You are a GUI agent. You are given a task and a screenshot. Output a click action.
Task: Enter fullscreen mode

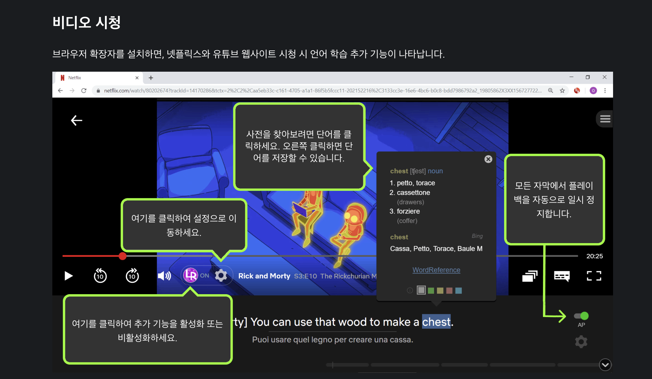(594, 276)
